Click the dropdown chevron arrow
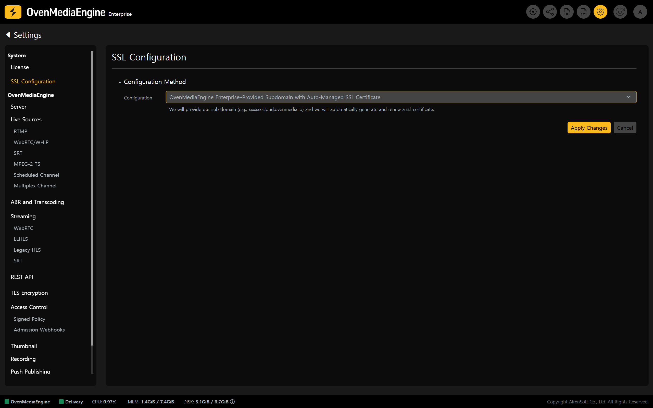The image size is (653, 408). (x=629, y=97)
